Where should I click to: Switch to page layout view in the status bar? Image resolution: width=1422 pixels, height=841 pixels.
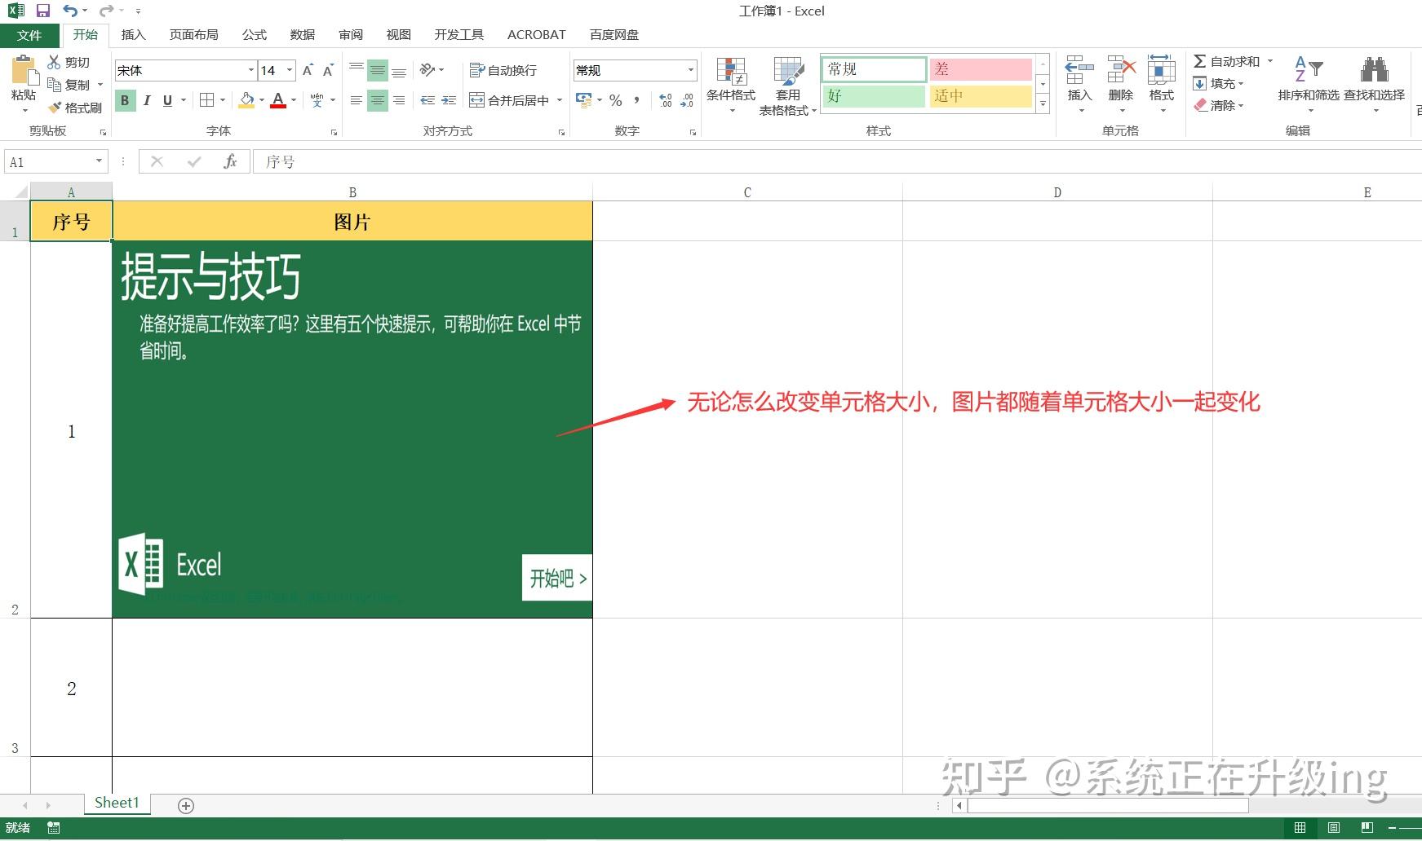coord(1333,828)
